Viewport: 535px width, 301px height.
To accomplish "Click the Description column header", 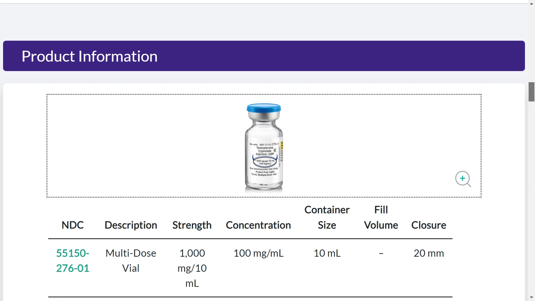I will (x=131, y=225).
